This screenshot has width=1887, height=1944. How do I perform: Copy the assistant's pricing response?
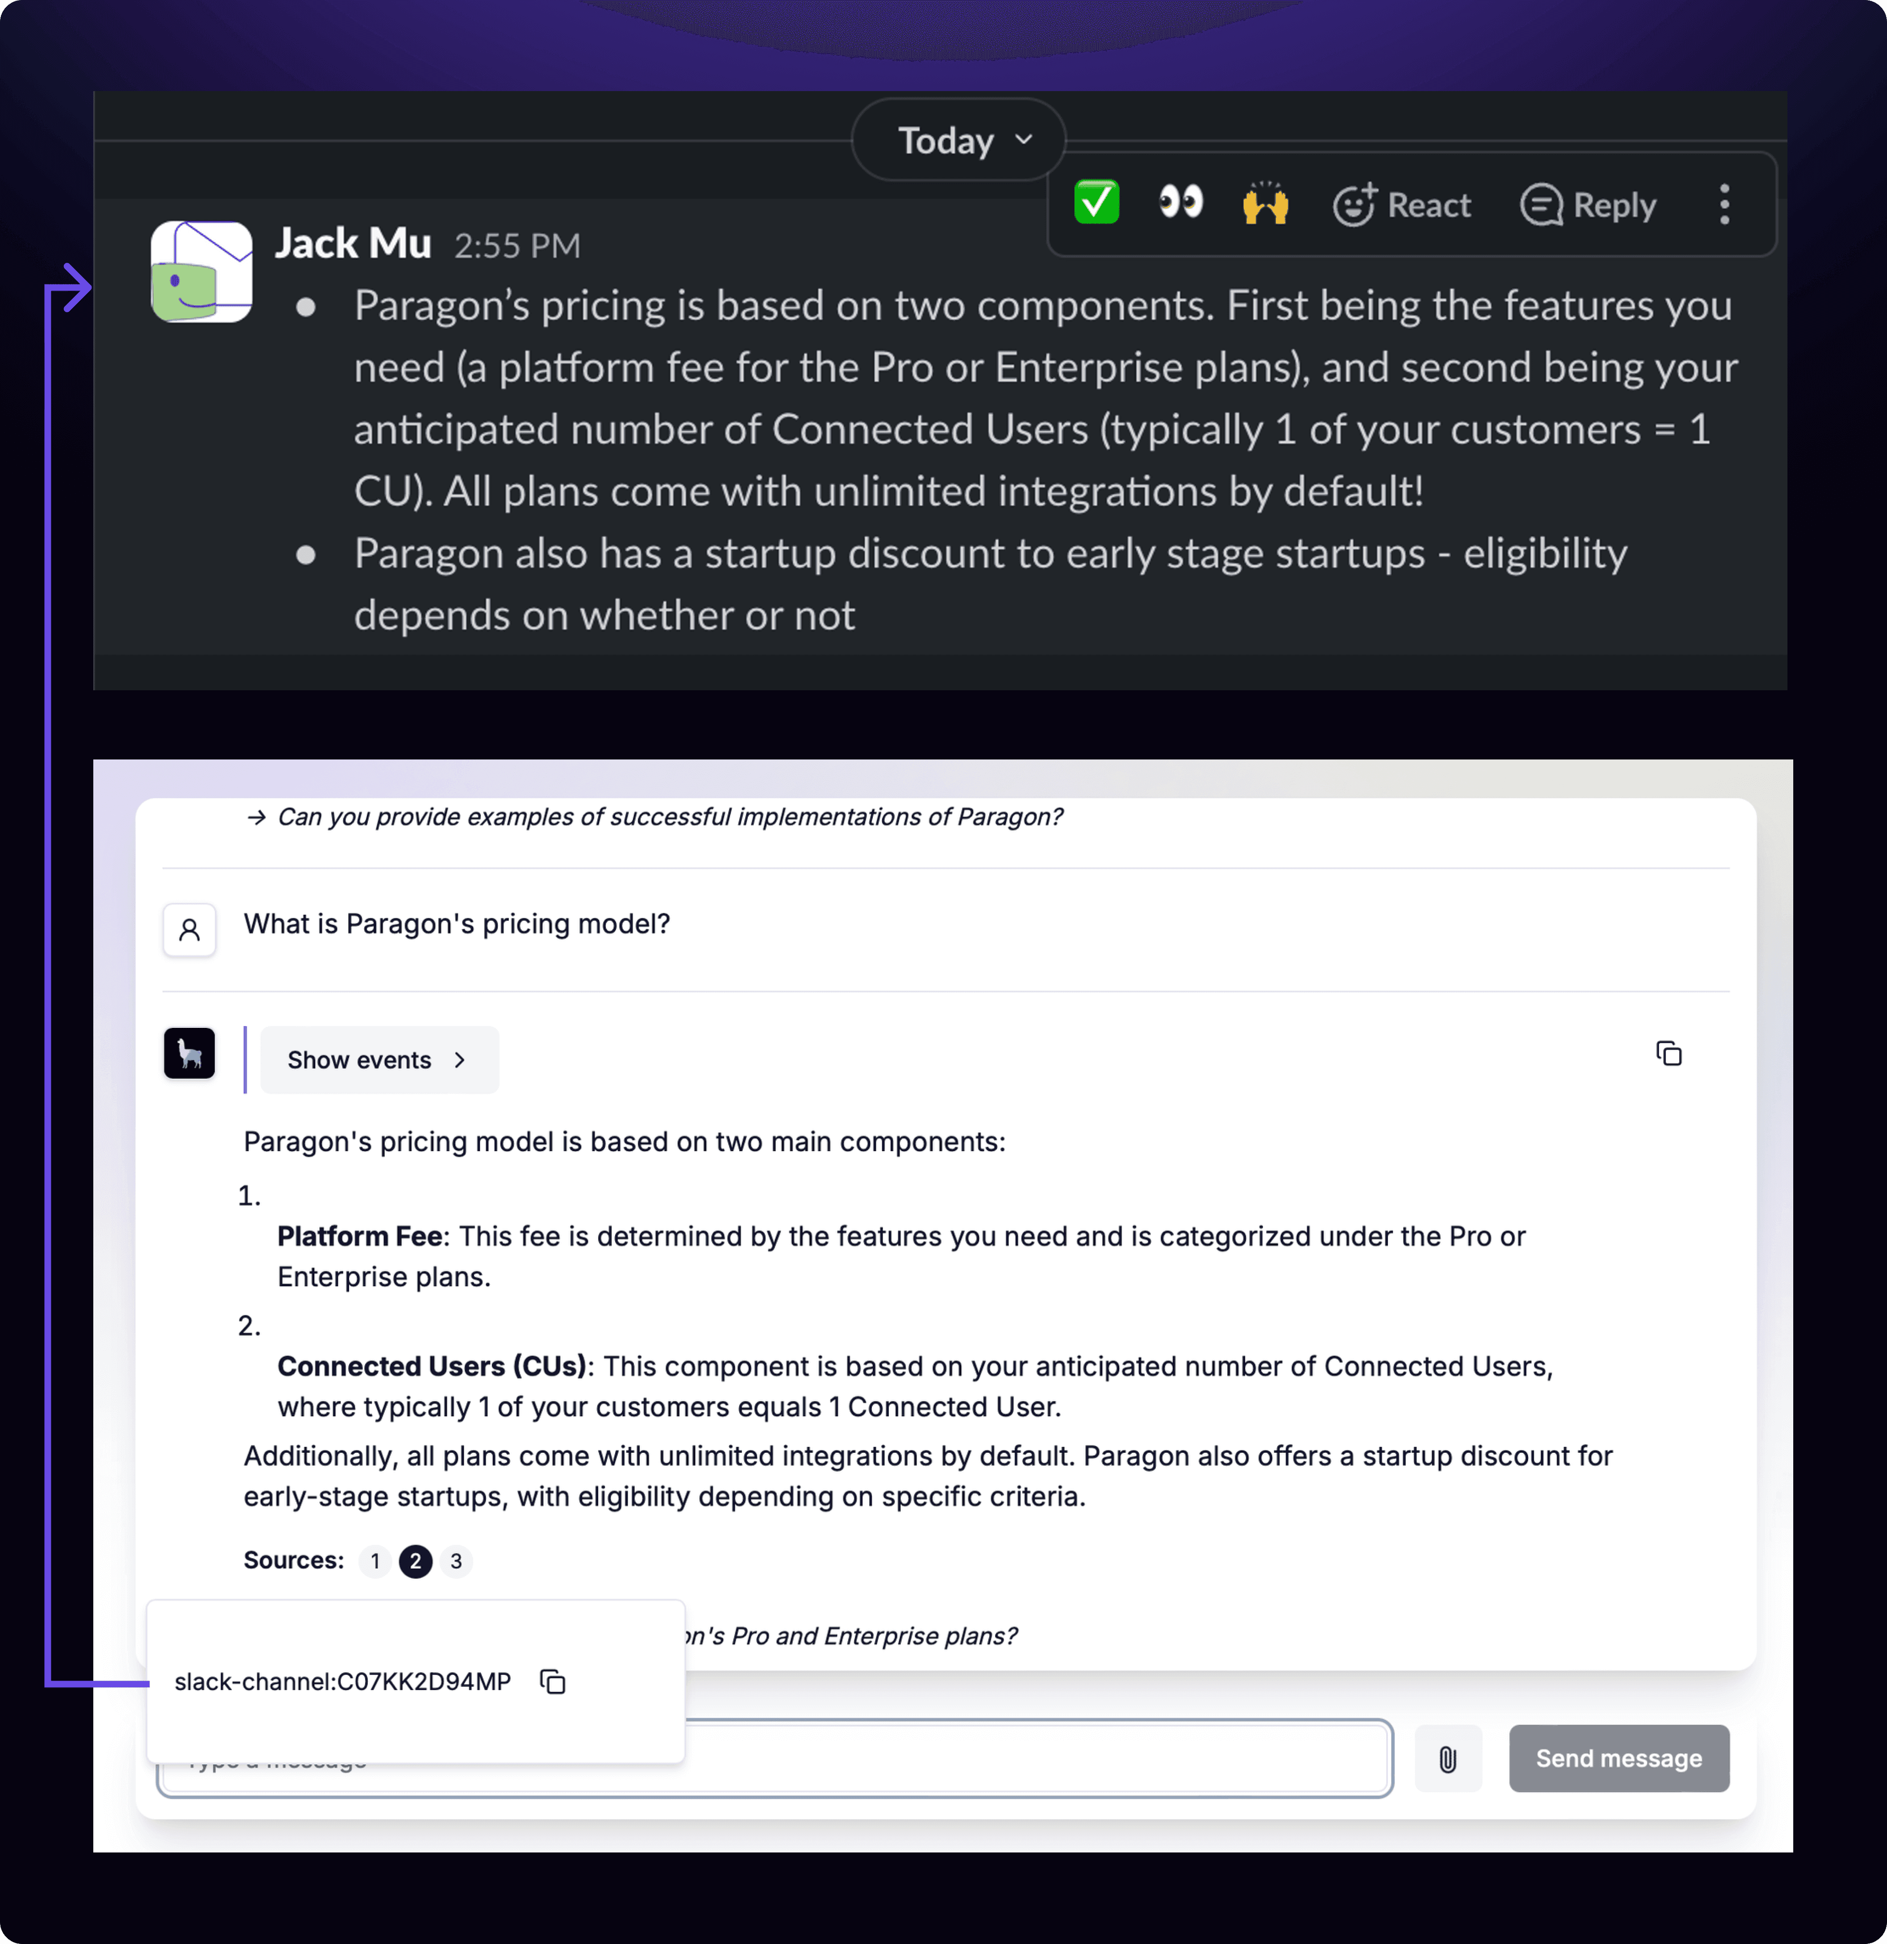click(1668, 1053)
